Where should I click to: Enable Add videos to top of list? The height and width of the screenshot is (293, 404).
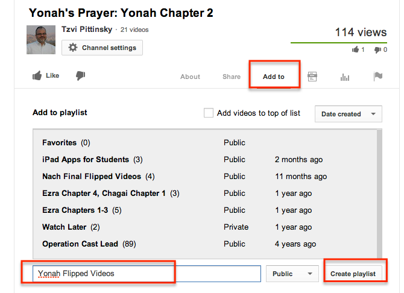[x=209, y=113]
